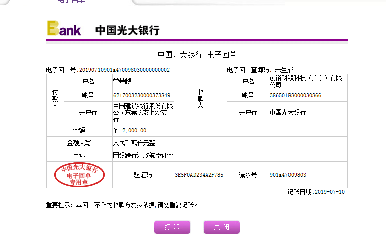The width and height of the screenshot is (386, 245).
Task: Click the 流水号 label cell
Action: tap(248, 175)
